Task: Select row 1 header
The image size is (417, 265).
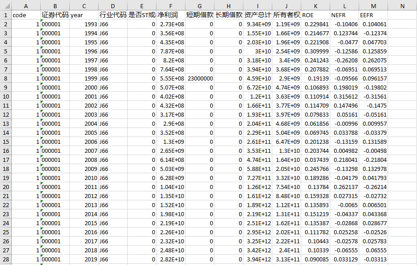Action: 6,15
